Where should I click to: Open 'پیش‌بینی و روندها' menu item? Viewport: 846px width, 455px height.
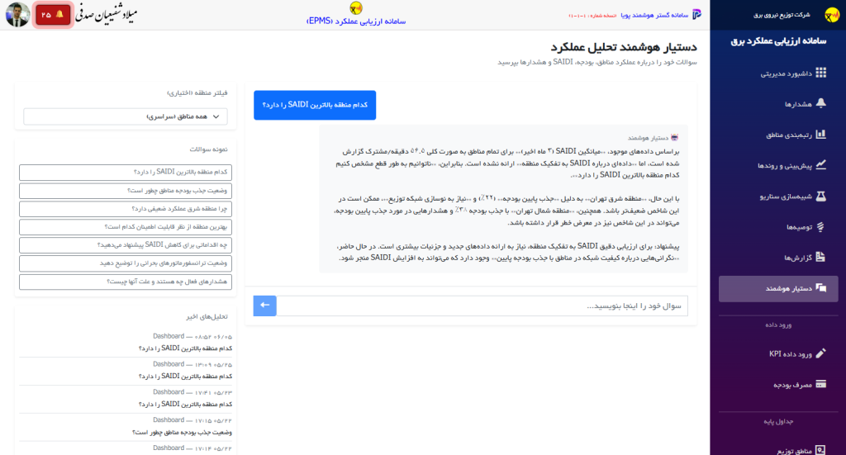tap(778, 165)
